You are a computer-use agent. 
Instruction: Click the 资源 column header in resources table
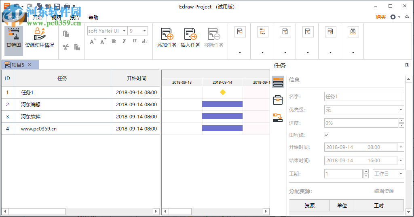point(309,205)
